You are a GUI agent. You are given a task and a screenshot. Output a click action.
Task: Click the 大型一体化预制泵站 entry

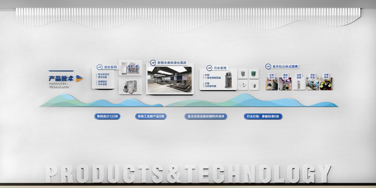212,76
